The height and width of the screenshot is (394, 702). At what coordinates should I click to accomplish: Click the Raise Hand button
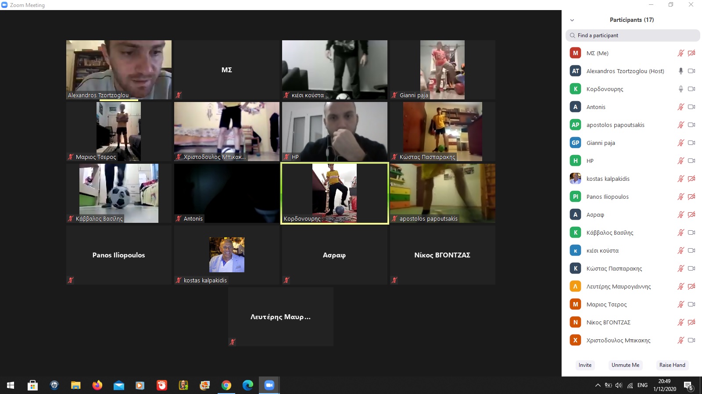click(672, 365)
